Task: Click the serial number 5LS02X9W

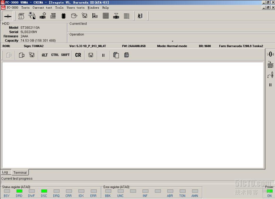Action: 29,32
